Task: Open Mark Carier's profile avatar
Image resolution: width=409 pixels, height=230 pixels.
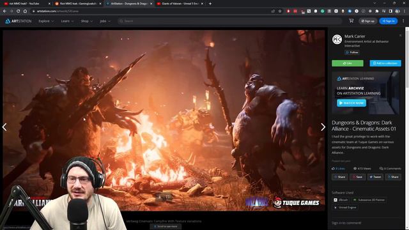Action: pos(337,40)
